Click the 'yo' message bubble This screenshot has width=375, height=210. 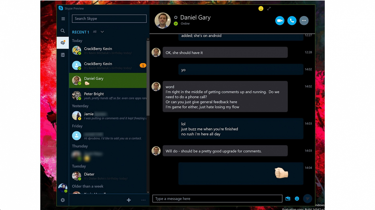click(x=241, y=69)
